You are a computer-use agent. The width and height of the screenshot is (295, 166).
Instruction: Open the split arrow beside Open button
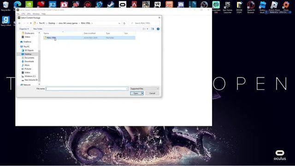pyautogui.click(x=142, y=93)
